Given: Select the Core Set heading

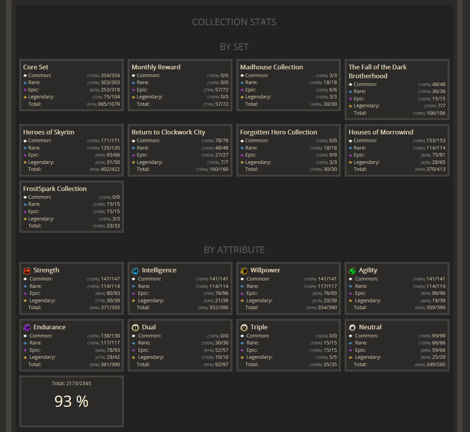Looking at the screenshot, I should pyautogui.click(x=36, y=67).
